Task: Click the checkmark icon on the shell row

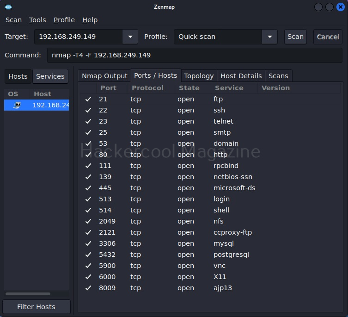Action: pos(88,210)
